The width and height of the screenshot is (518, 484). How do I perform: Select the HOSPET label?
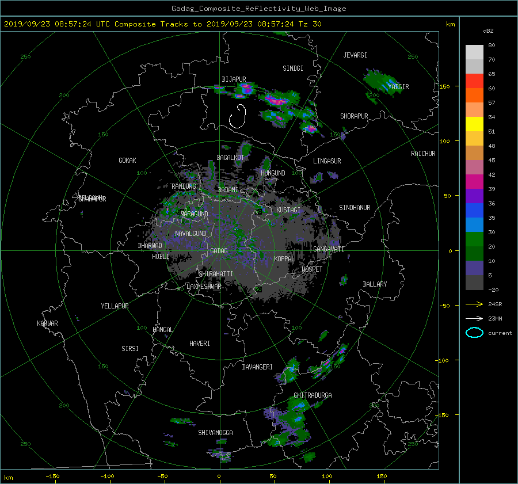tap(312, 269)
